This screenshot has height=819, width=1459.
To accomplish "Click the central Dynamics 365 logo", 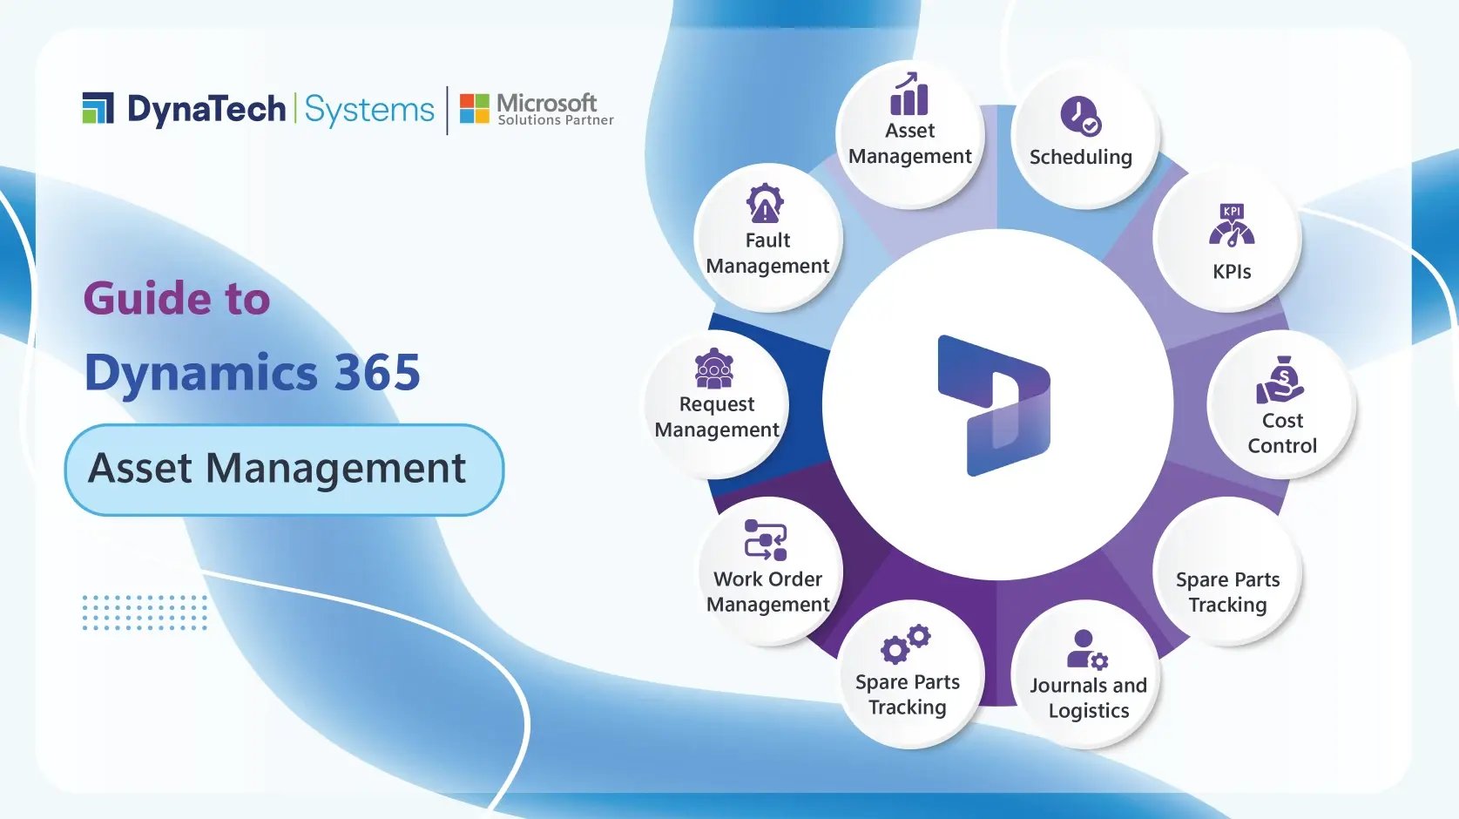I will coord(994,405).
